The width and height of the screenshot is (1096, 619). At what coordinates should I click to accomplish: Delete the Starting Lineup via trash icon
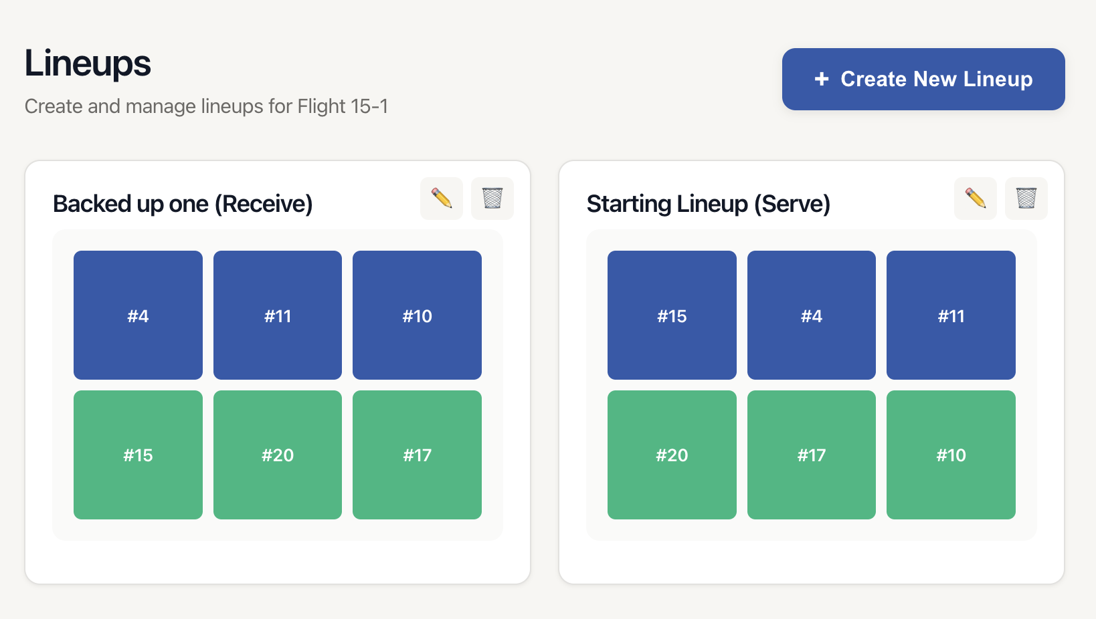[1026, 198]
